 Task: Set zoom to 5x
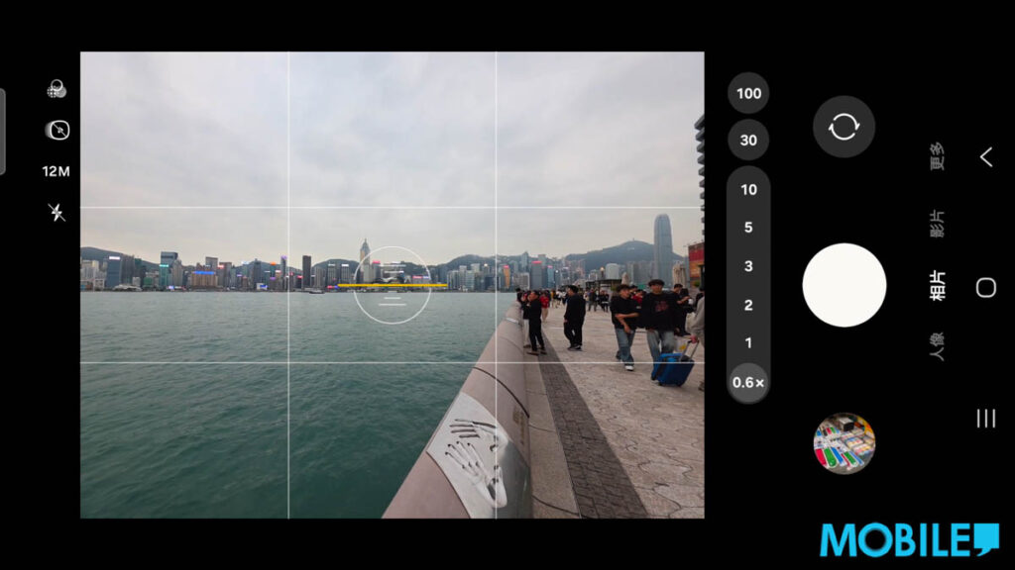[x=748, y=228]
